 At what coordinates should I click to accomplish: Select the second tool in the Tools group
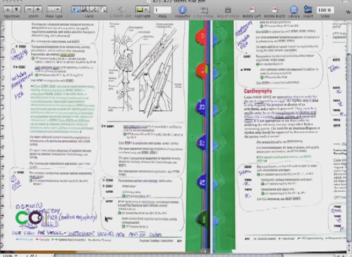[x=84, y=10]
